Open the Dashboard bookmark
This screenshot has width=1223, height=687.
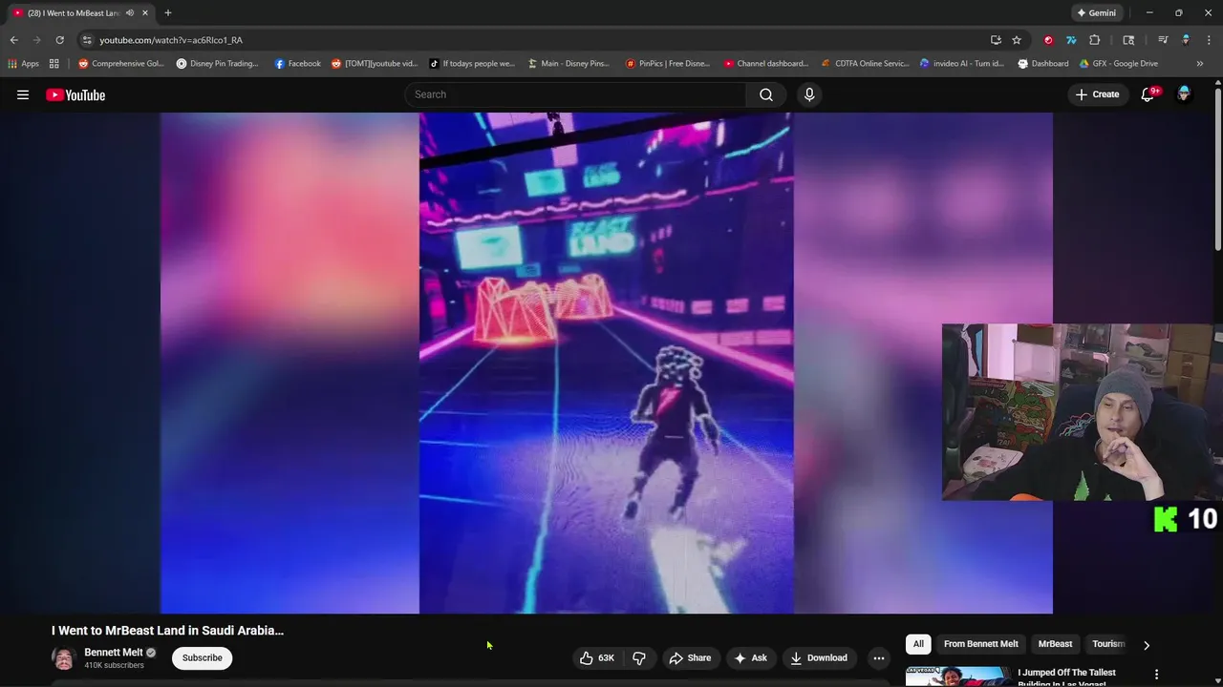pos(1043,64)
